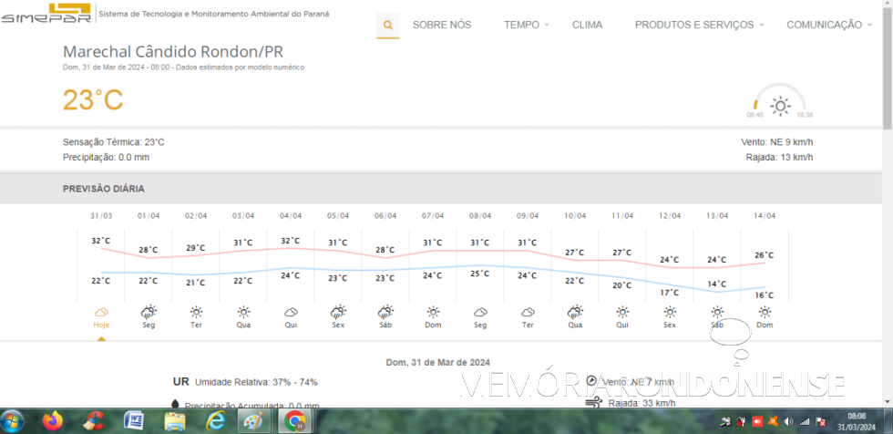Click the sunrise-sunset arc indicator
The image size is (893, 434).
point(780,102)
